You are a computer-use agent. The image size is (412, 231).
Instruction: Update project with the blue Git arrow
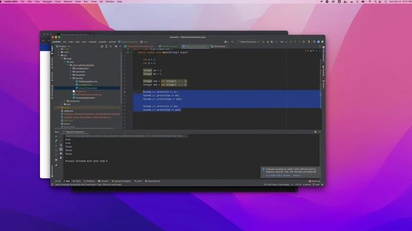[x=286, y=42]
